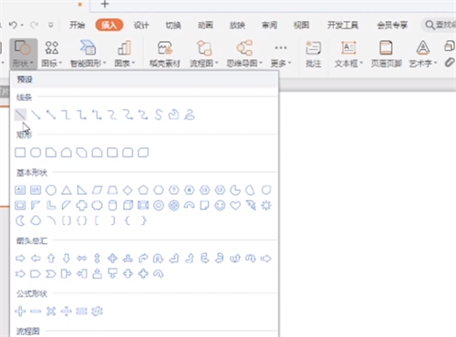Open the 审阅 review tab
Screen dimensions: 456x337
click(x=270, y=25)
